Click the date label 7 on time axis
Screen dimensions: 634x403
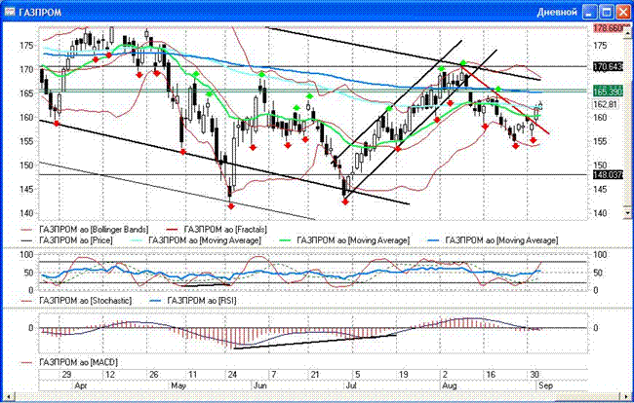click(x=274, y=375)
